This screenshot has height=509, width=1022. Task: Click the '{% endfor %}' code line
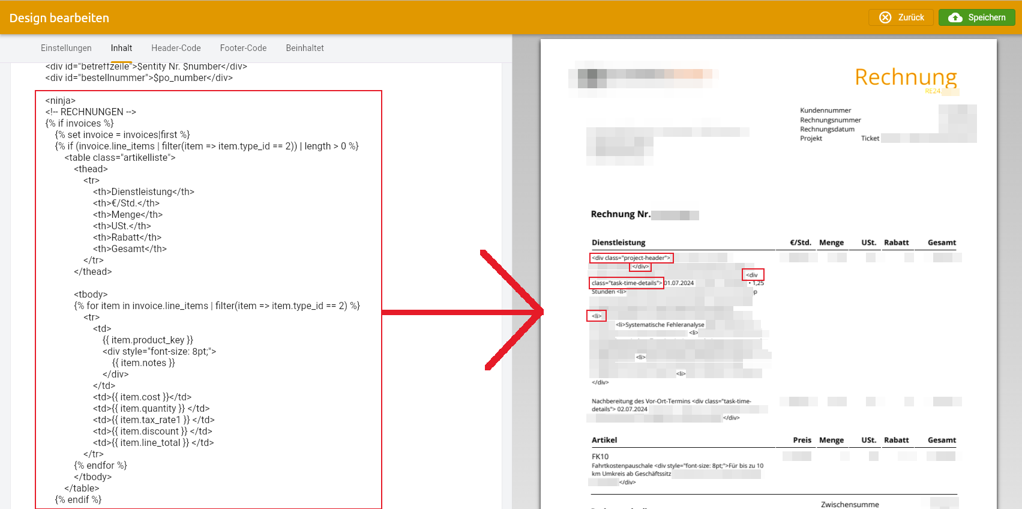click(x=100, y=466)
